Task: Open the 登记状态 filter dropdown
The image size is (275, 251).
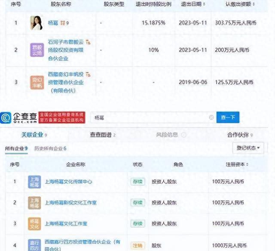Action: [x=248, y=149]
